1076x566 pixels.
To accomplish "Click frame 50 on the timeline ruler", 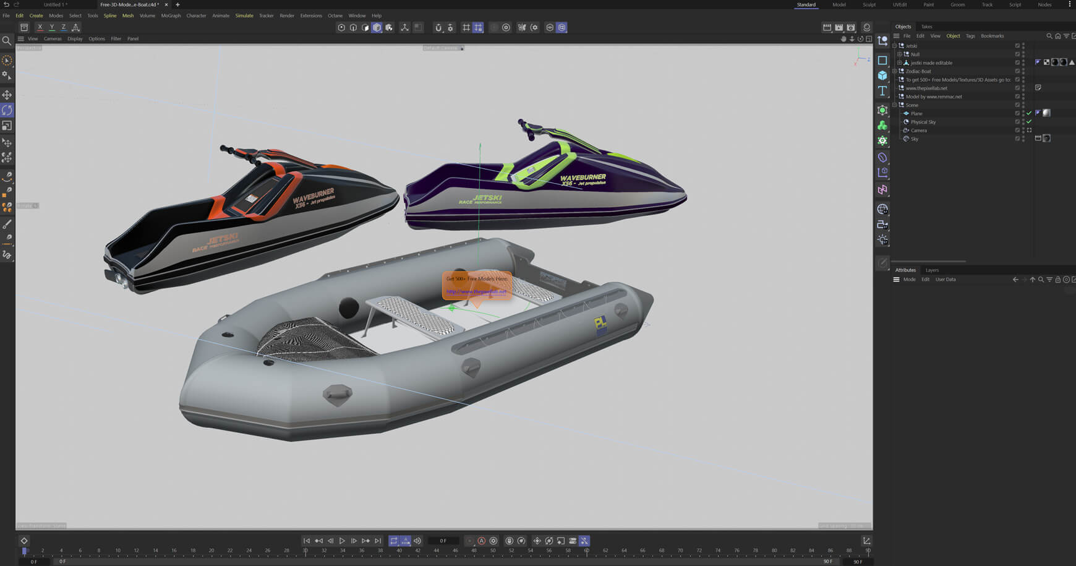I will point(493,550).
